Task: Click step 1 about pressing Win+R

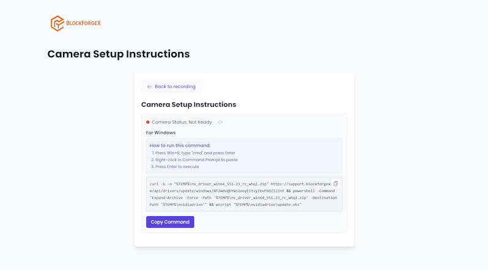Action: click(x=195, y=153)
